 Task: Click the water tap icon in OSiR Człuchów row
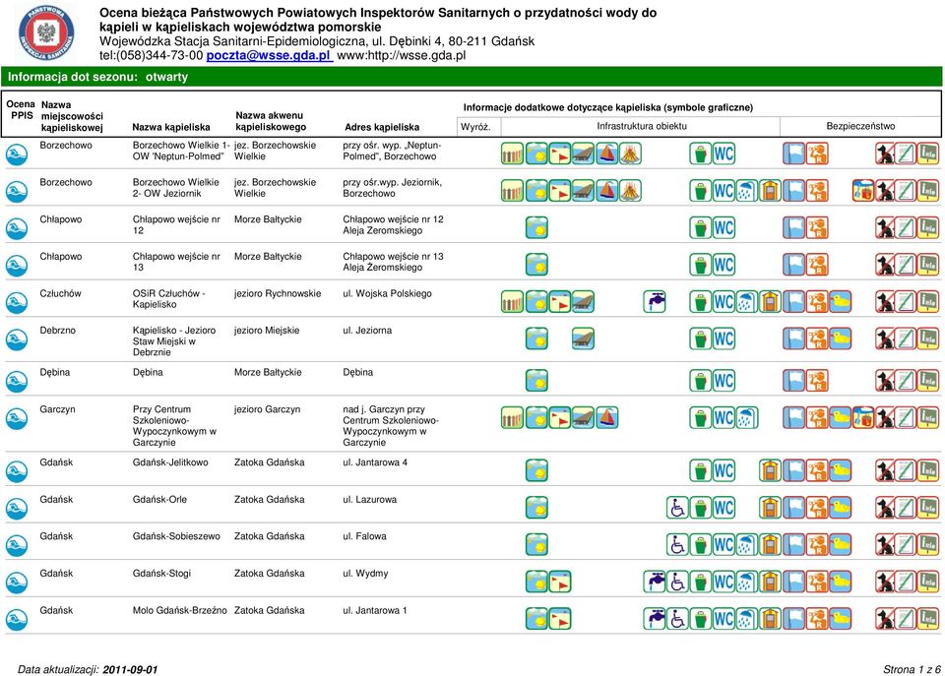[x=655, y=302]
